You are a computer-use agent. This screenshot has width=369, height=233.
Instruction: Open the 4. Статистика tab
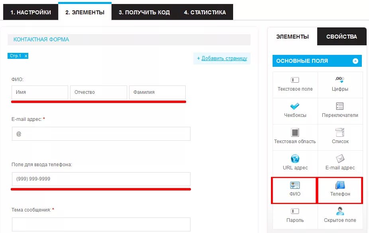(205, 12)
